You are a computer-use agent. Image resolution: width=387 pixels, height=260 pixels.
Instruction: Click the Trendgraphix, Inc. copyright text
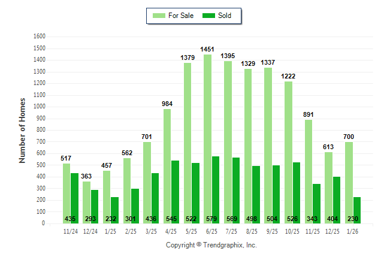(211, 245)
